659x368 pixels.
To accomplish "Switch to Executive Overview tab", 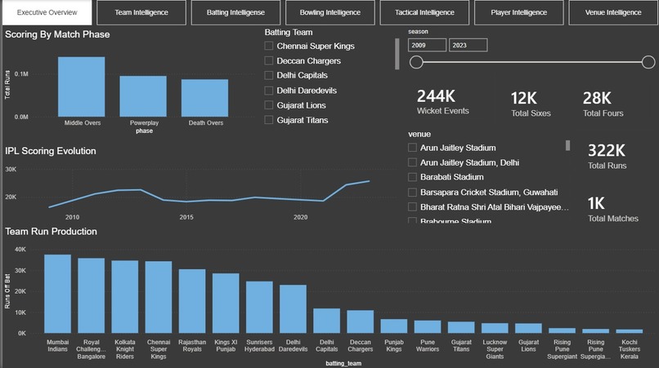I will (47, 12).
